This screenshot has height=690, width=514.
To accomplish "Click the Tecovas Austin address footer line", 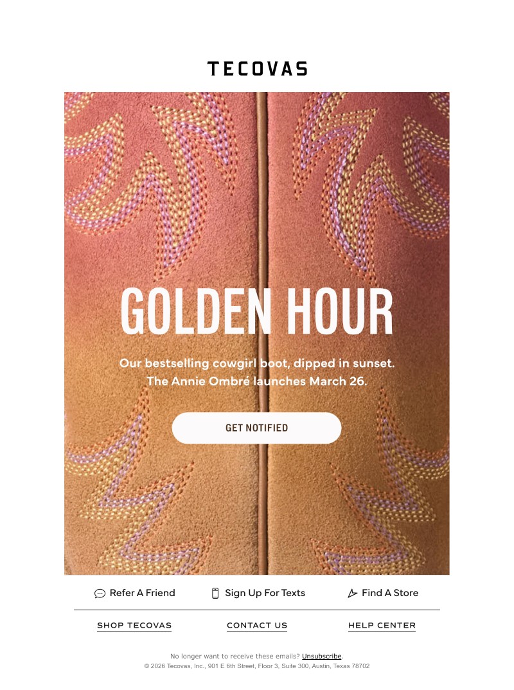I will click(x=257, y=666).
